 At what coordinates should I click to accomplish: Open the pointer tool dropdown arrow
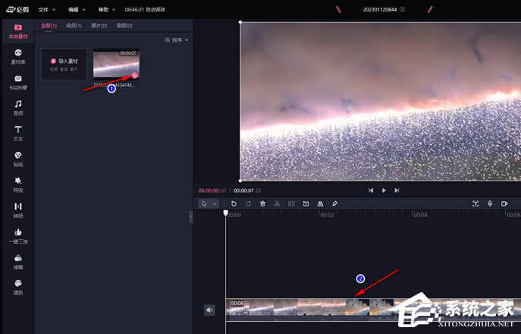215,203
